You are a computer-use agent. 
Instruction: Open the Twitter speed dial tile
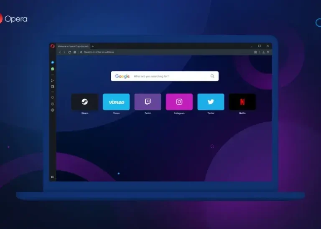coord(211,102)
